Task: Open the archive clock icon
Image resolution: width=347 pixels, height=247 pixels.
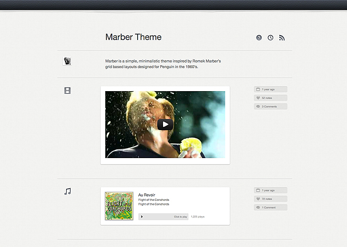Action: tap(270, 38)
